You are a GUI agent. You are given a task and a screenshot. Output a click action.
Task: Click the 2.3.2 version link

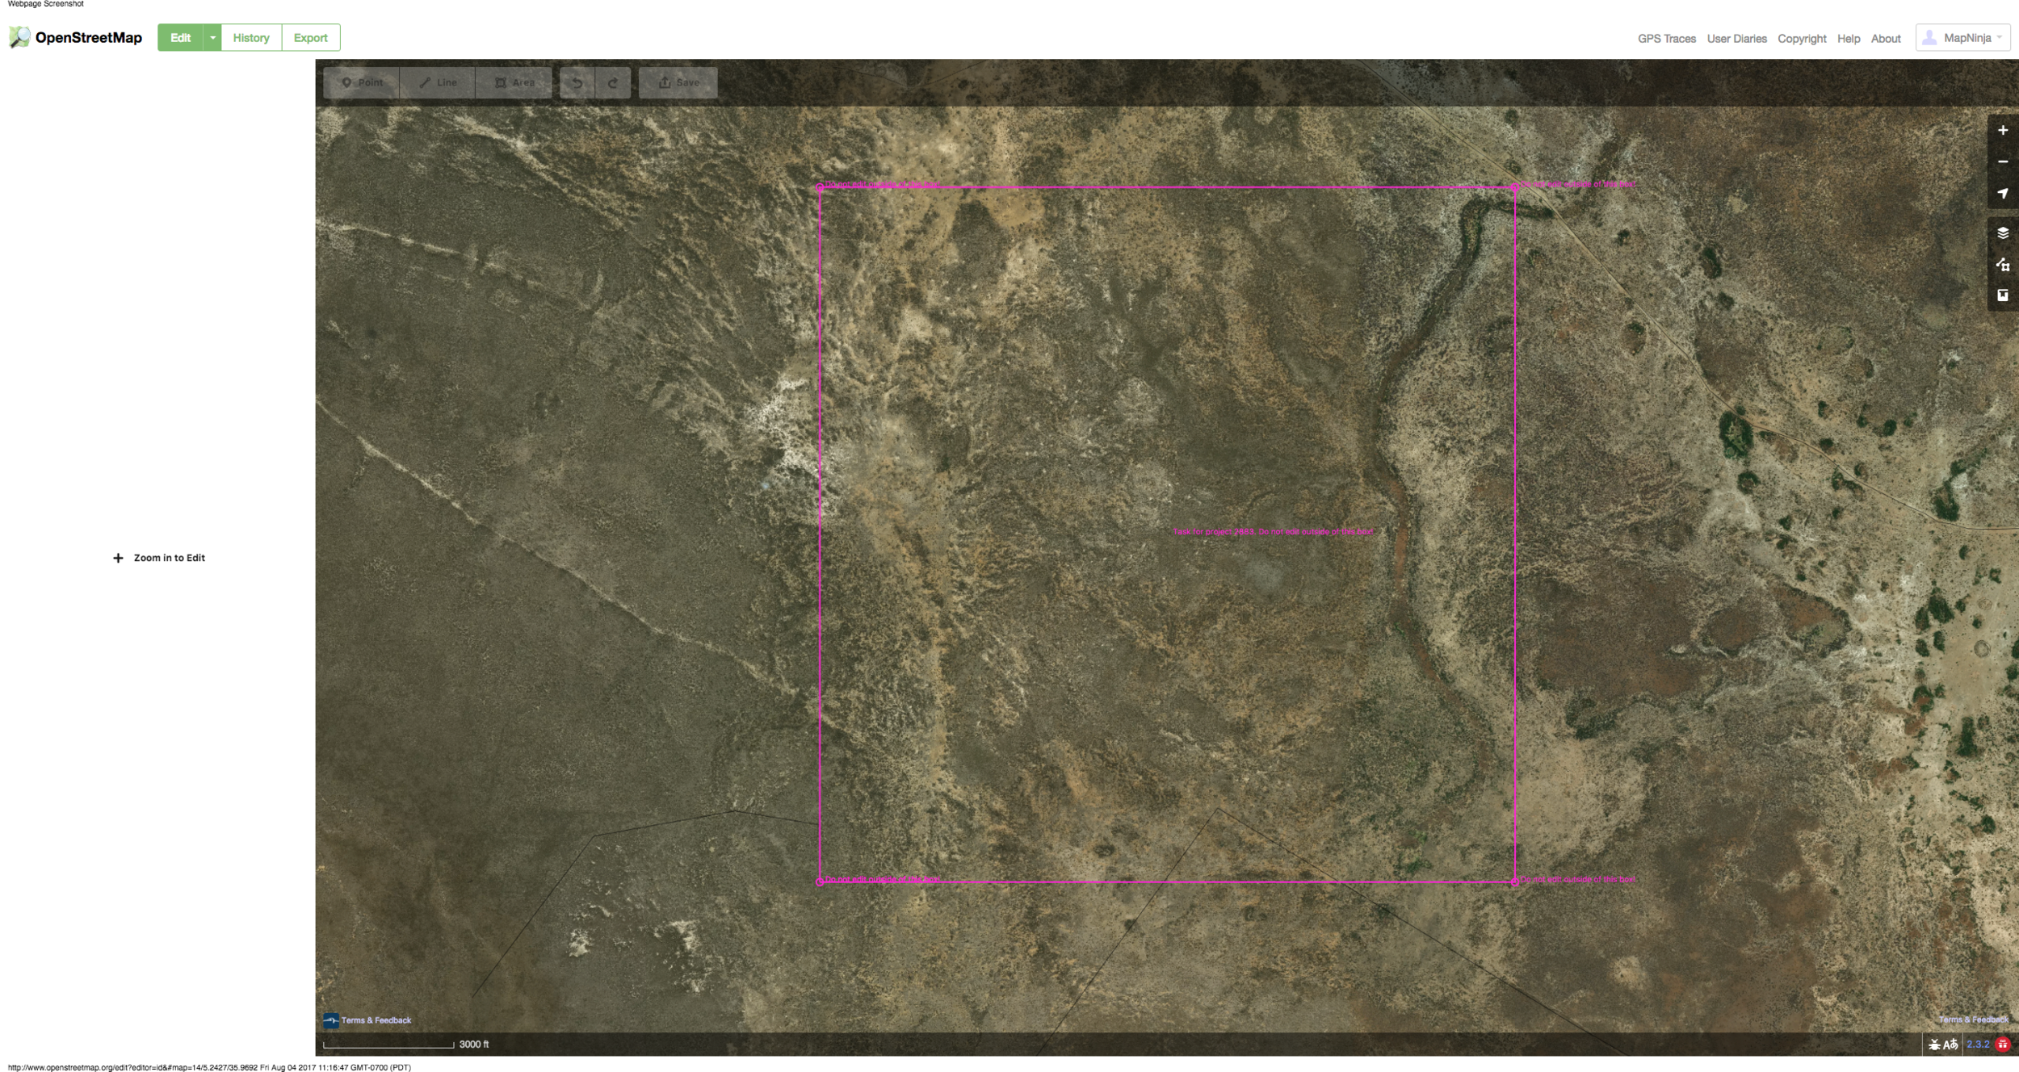[1978, 1045]
